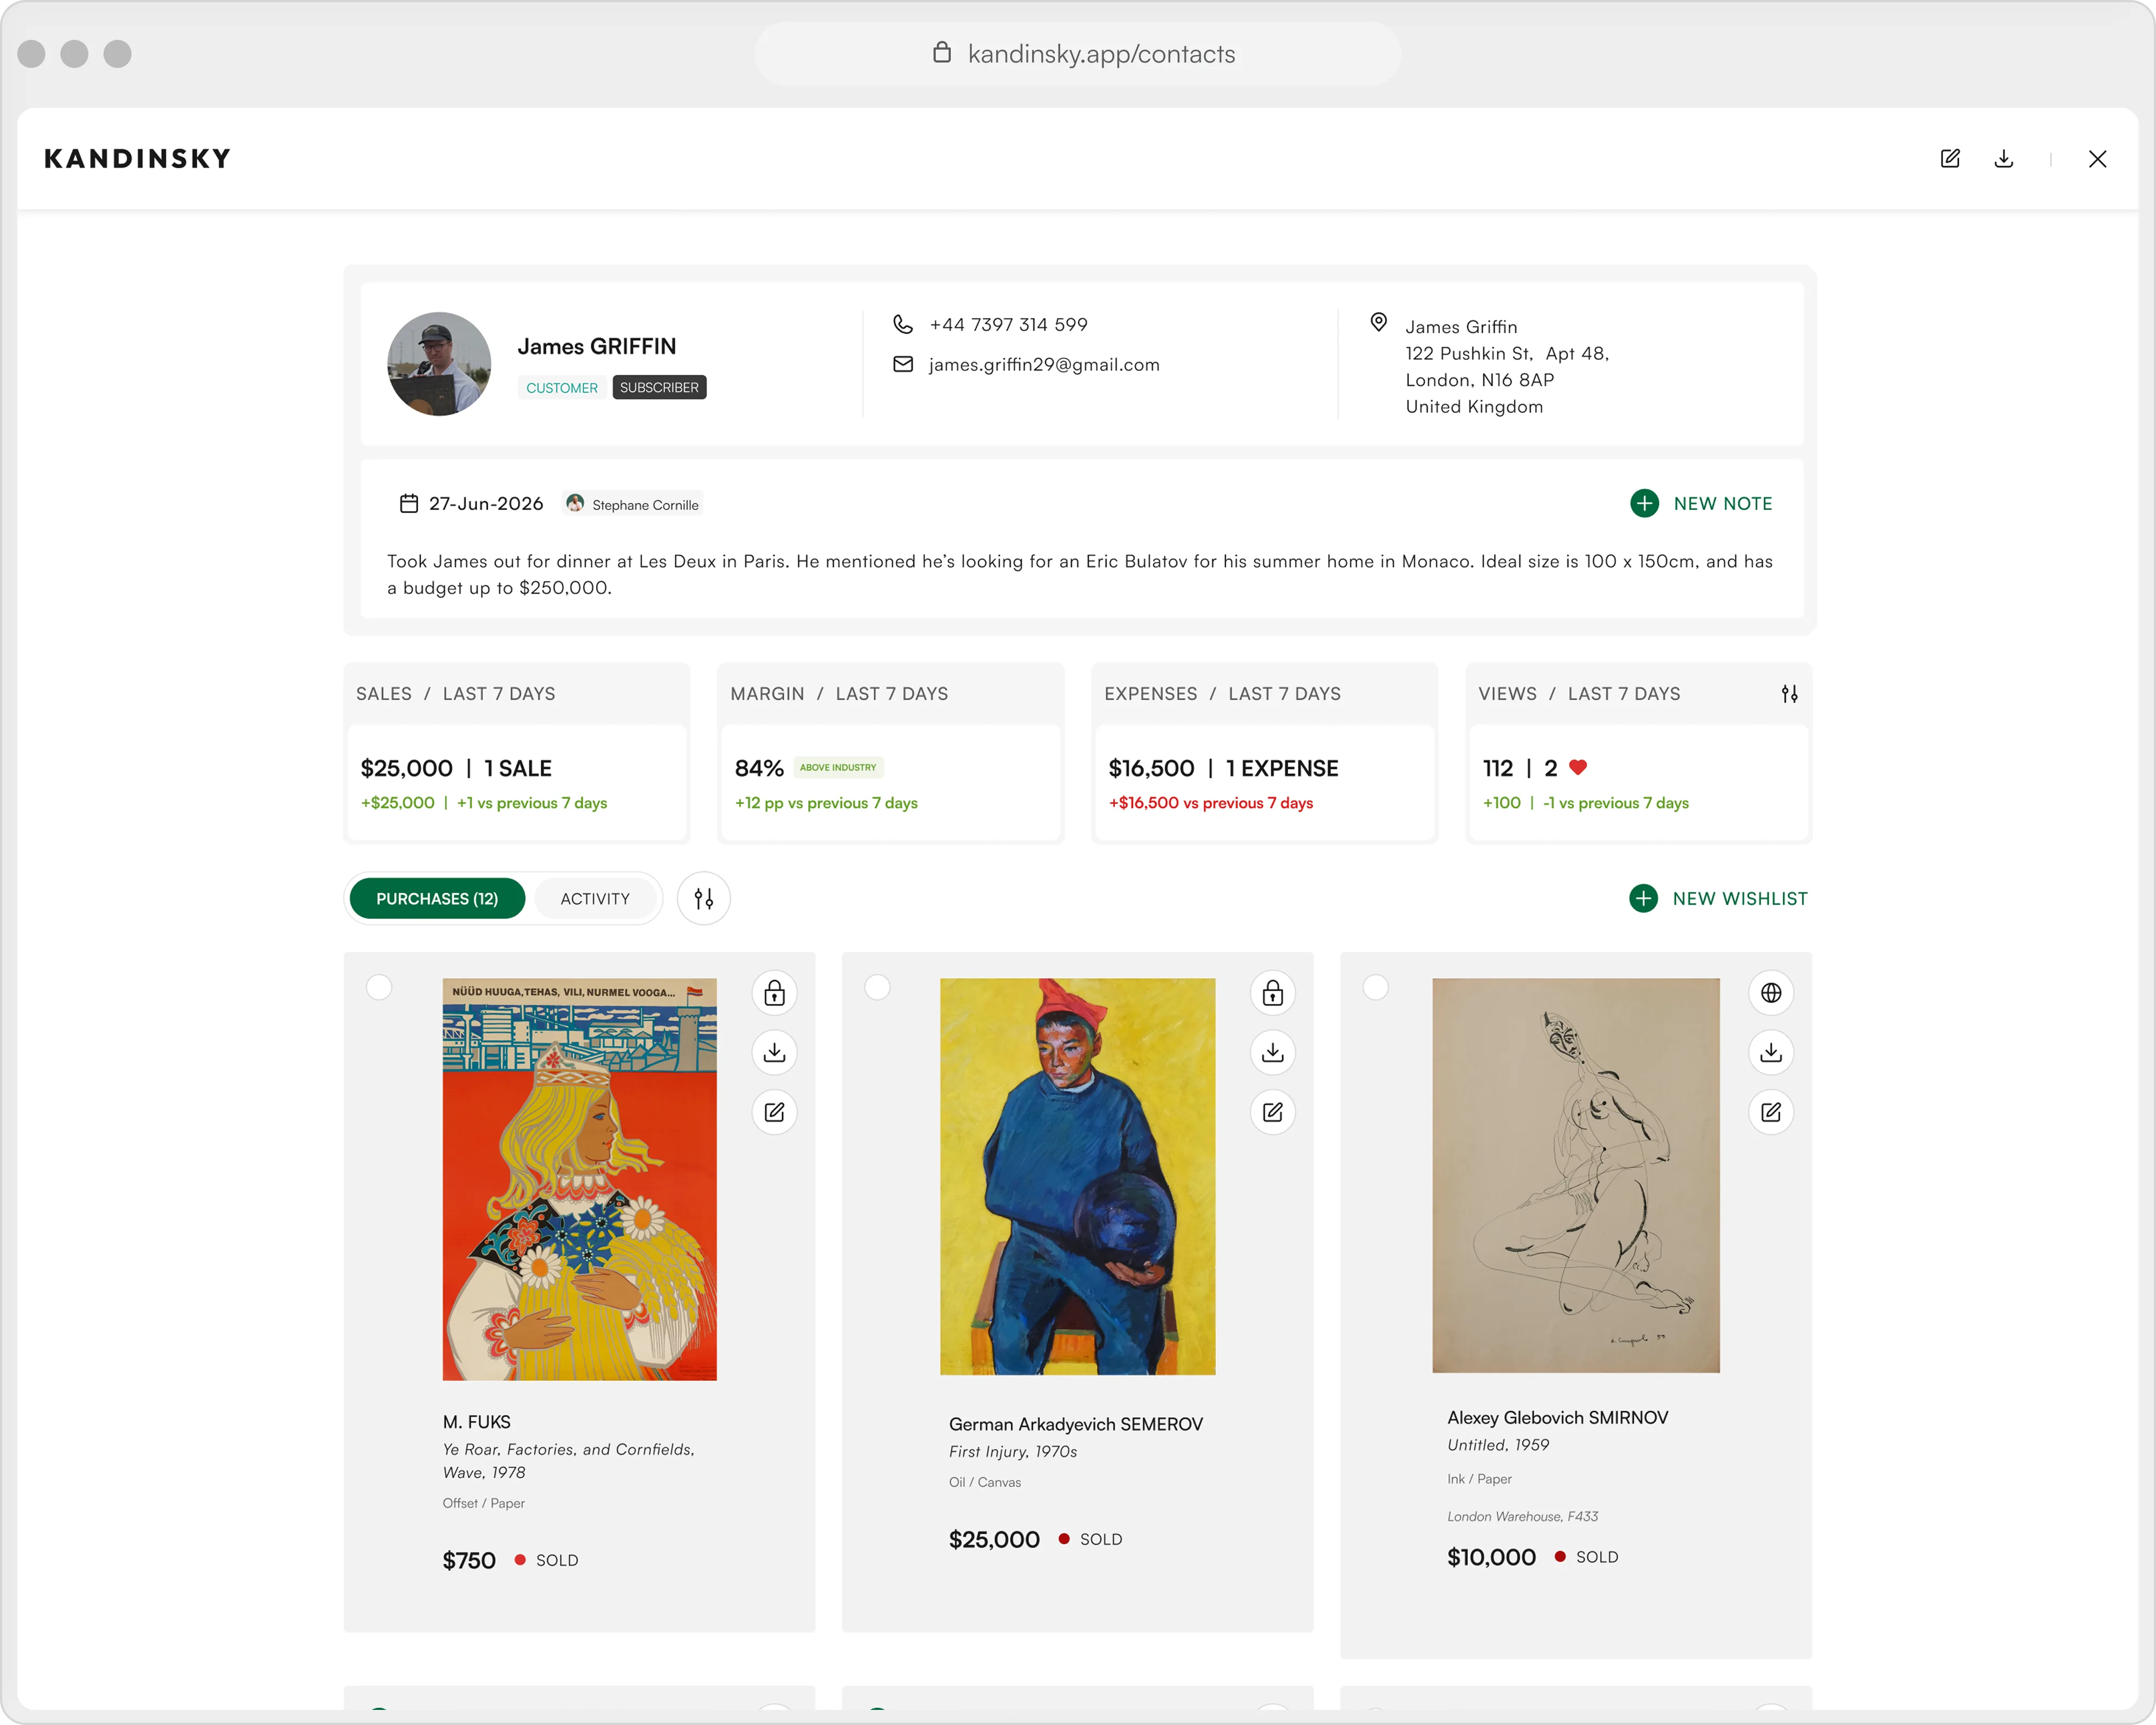
Task: Click the Expenses $16,500 card
Action: point(1264,752)
